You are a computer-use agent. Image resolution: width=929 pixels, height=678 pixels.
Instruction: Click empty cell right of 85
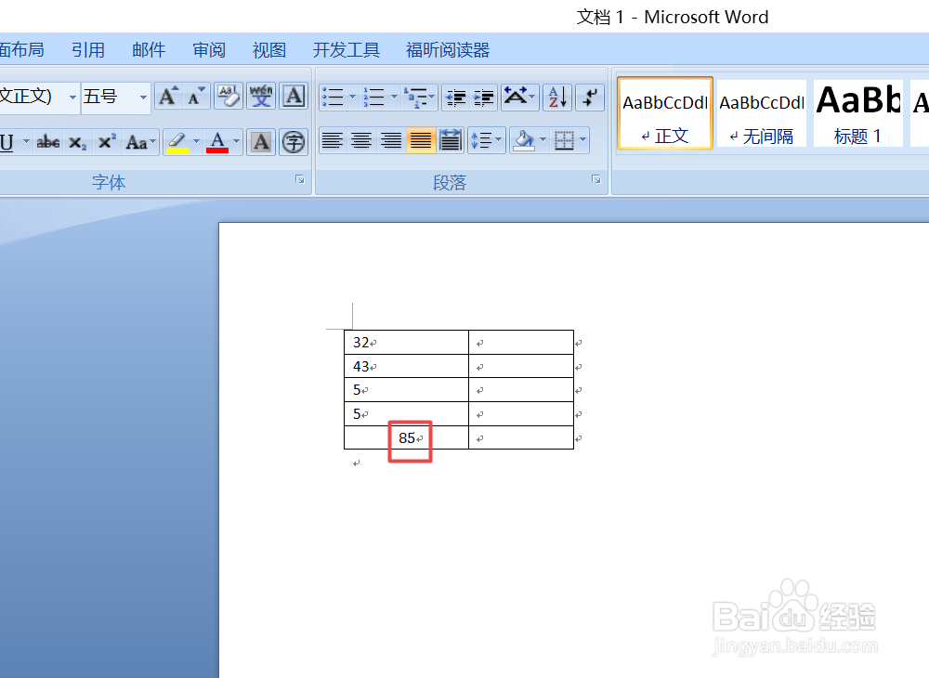click(x=521, y=438)
